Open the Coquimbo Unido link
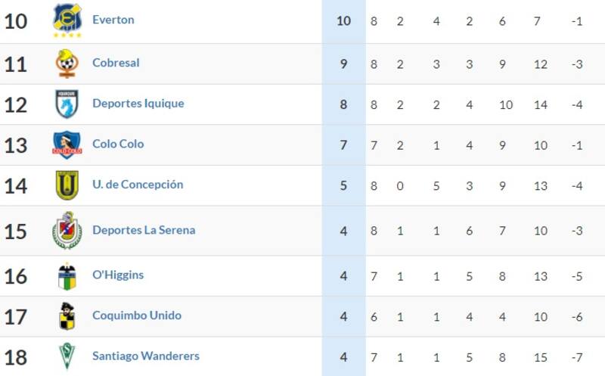The image size is (605, 376). tap(137, 315)
